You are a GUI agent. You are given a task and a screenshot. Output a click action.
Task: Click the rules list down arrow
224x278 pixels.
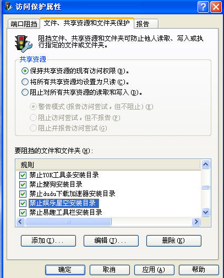[205, 212]
